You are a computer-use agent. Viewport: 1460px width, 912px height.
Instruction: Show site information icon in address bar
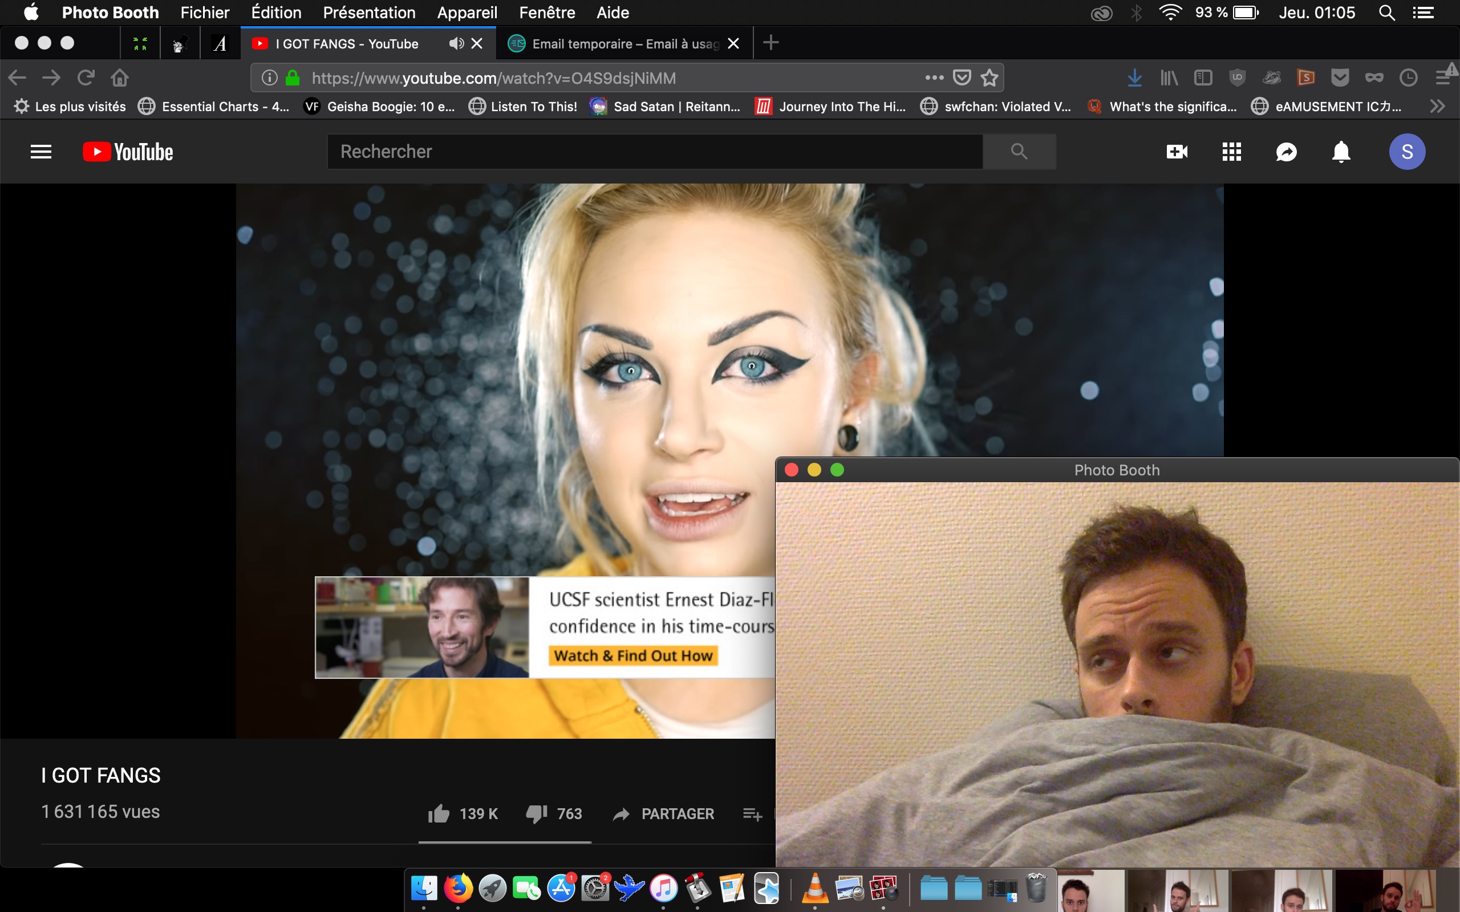[270, 77]
